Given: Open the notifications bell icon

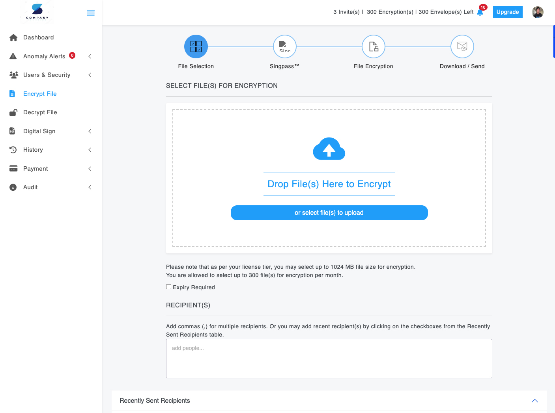Looking at the screenshot, I should [480, 12].
